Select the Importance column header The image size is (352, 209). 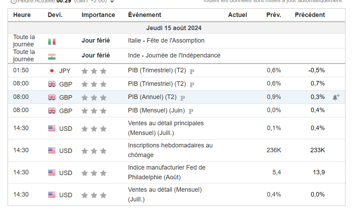point(98,15)
